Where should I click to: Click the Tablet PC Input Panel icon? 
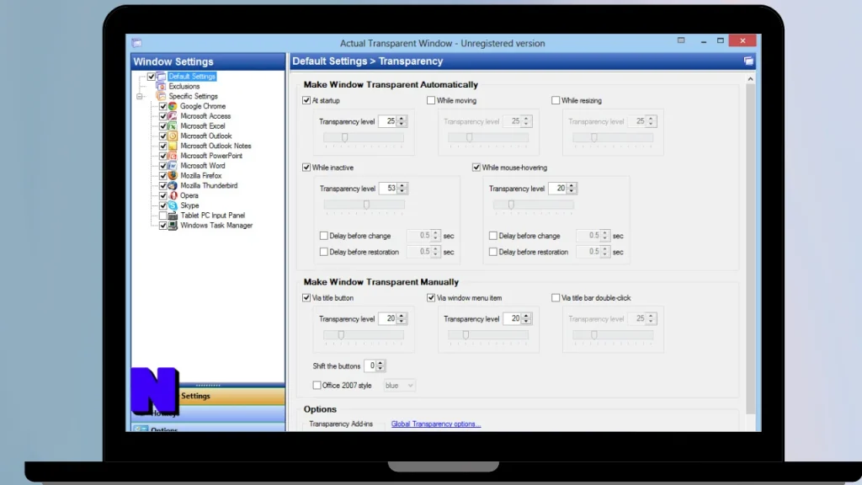pyautogui.click(x=173, y=215)
